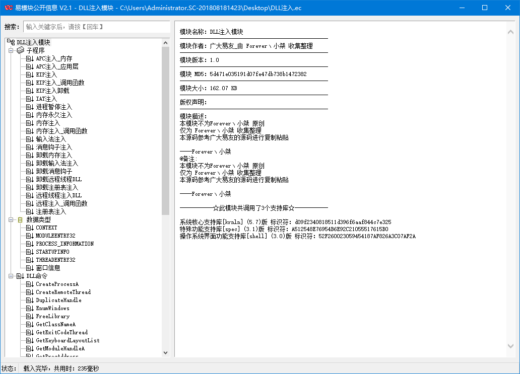Click the search keyword input field
Image resolution: width=520 pixels, height=374 pixels.
pyautogui.click(x=96, y=26)
